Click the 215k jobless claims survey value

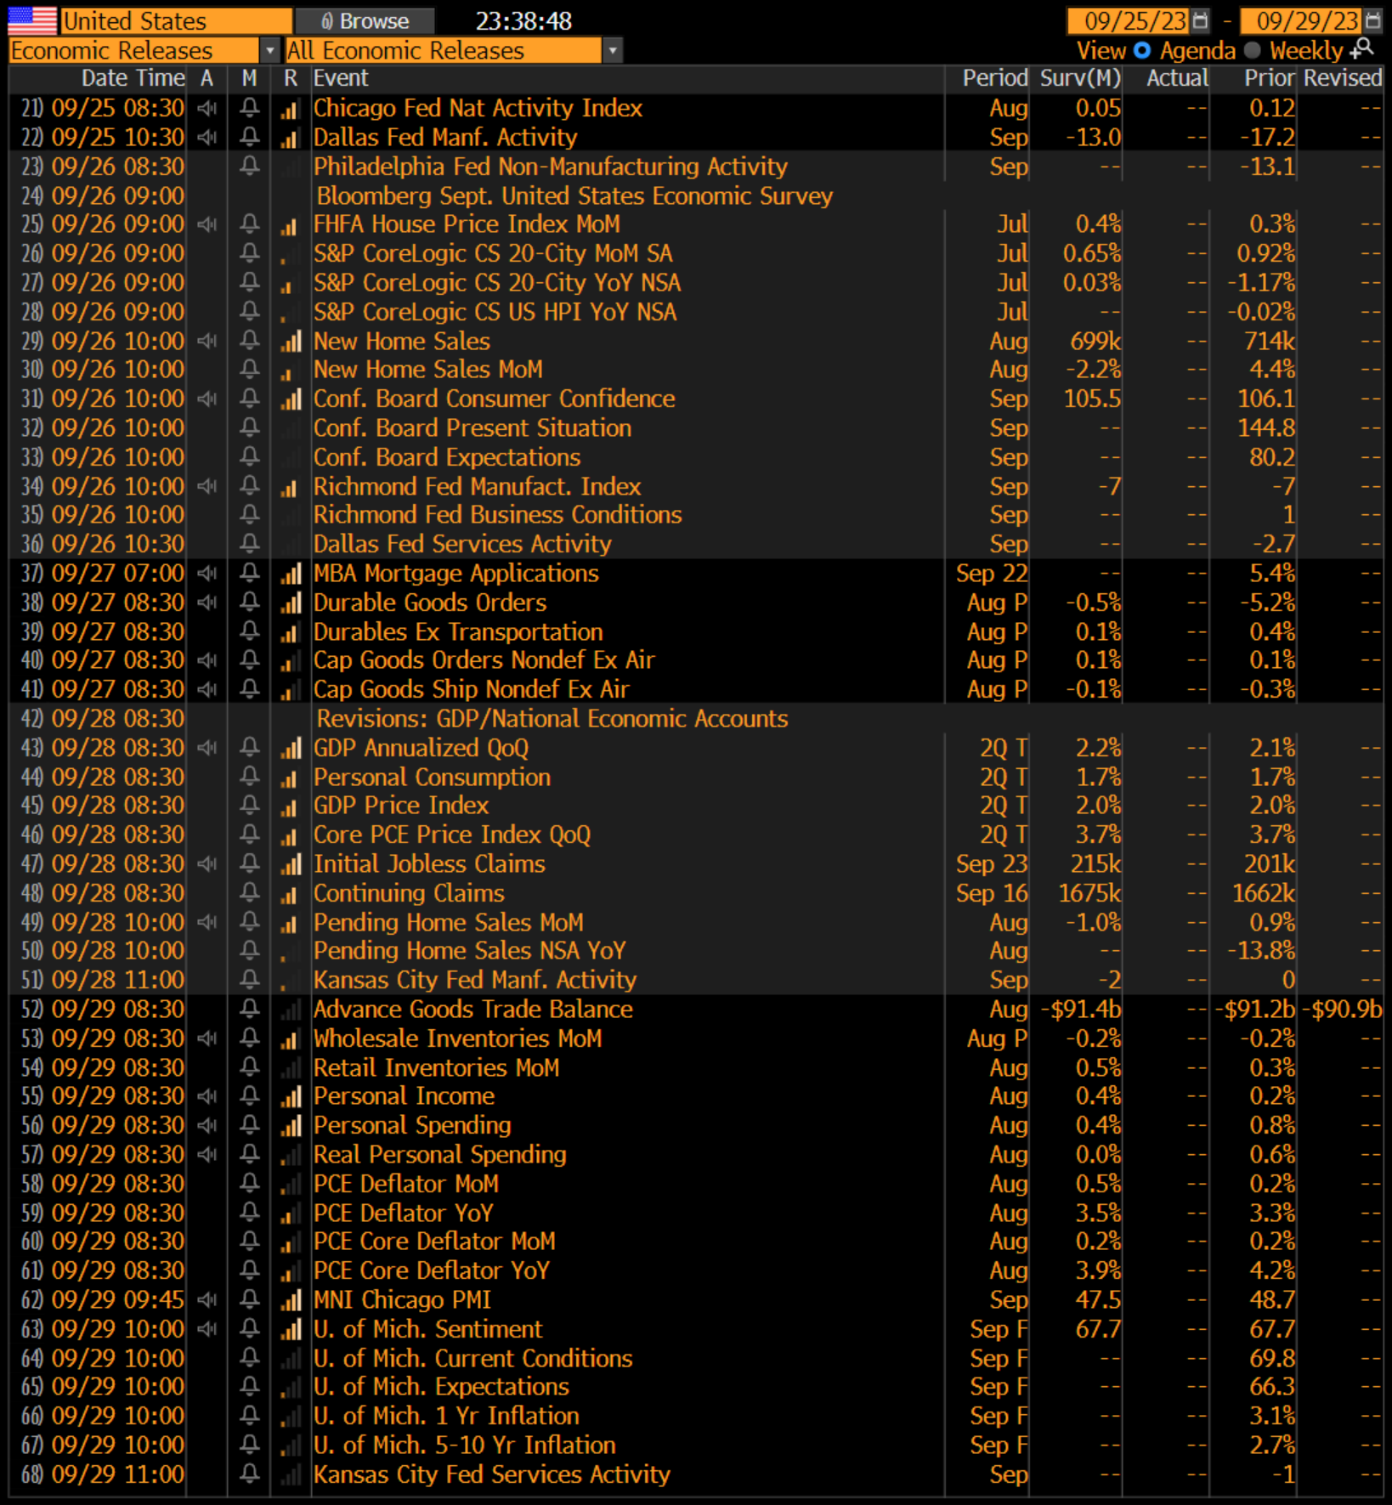(1096, 864)
